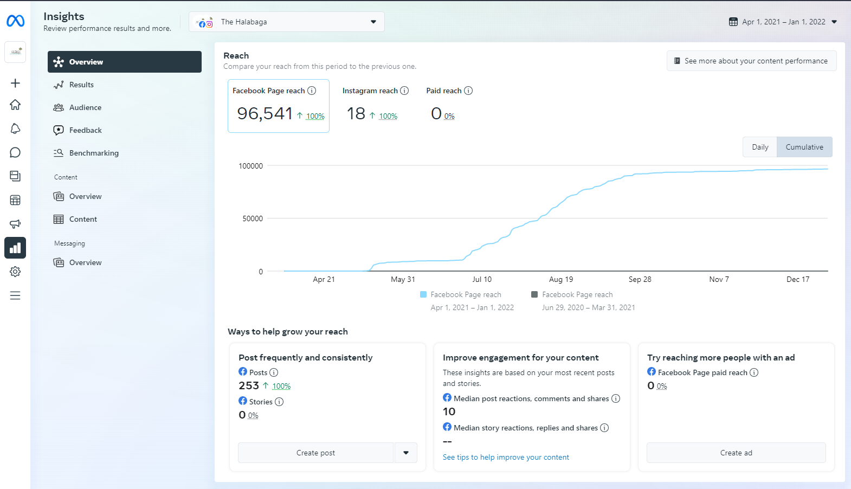This screenshot has width=851, height=489.
Task: Click info icon next to Facebook Page reach
Action: (x=312, y=91)
